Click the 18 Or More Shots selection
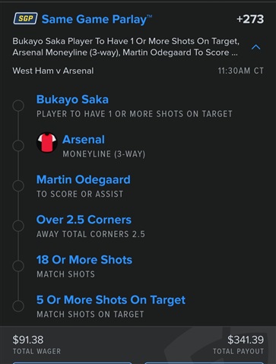Screen dimensions: 276x364 click(84, 260)
